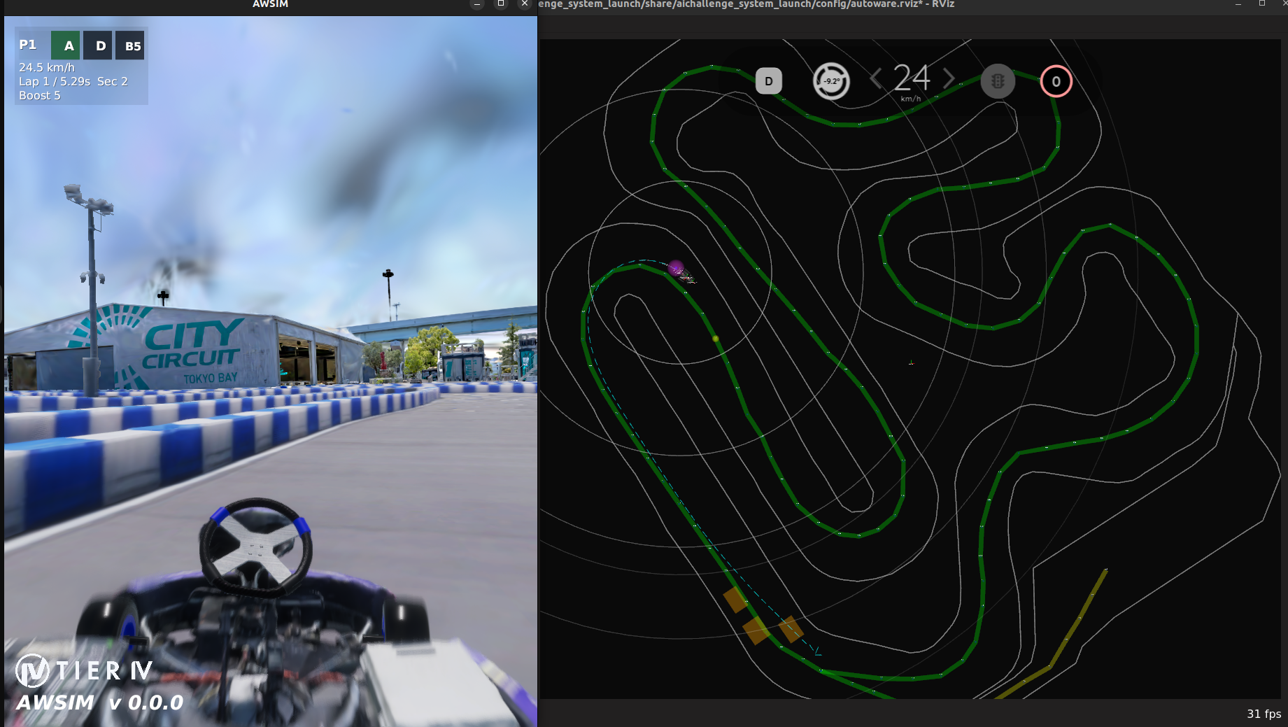
Task: Click the kart's steering wheel in AWSIM view
Action: pos(256,545)
